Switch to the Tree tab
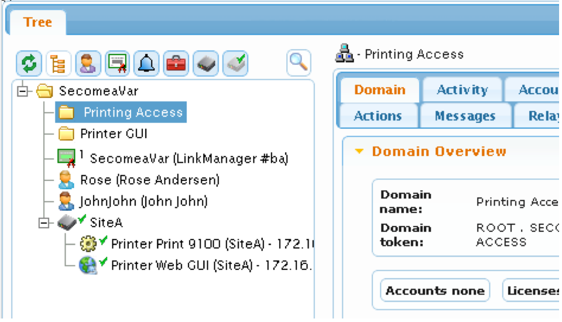 (x=37, y=22)
